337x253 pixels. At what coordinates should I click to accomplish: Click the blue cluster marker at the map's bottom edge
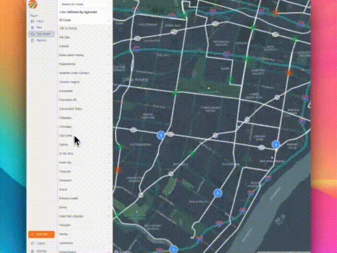[174, 249]
